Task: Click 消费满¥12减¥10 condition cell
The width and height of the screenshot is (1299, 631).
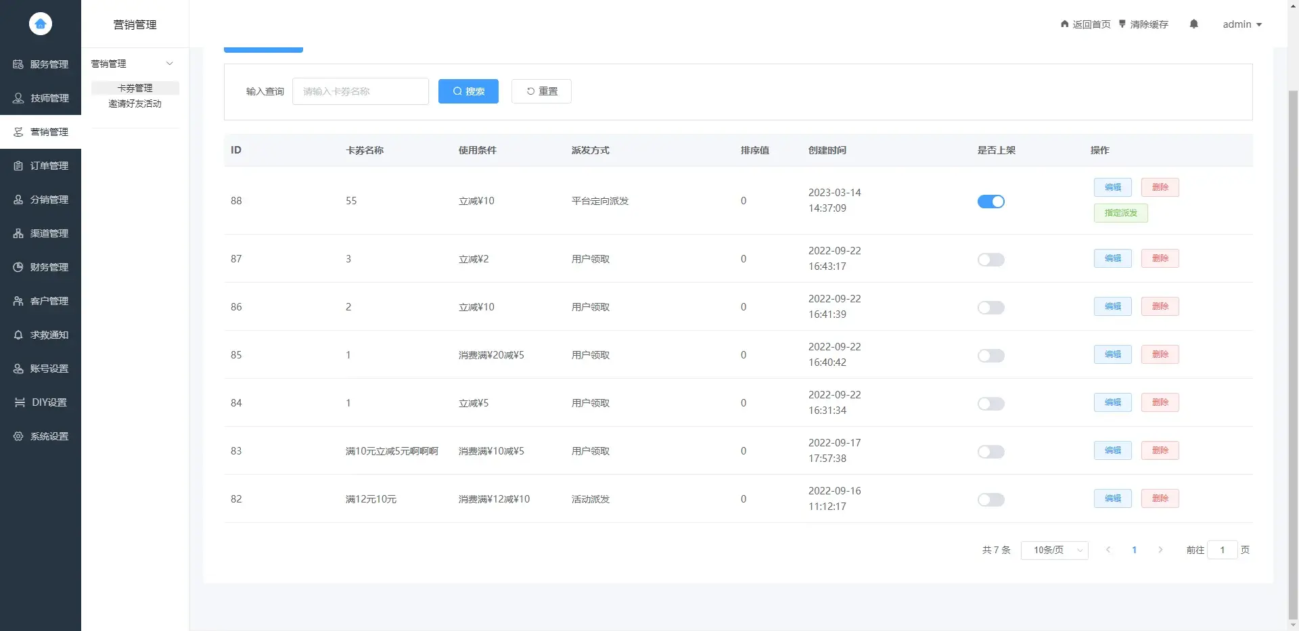Action: 494,499
